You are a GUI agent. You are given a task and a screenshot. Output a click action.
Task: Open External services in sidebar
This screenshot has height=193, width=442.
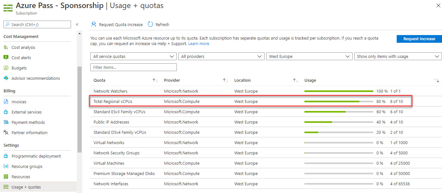tap(27, 112)
